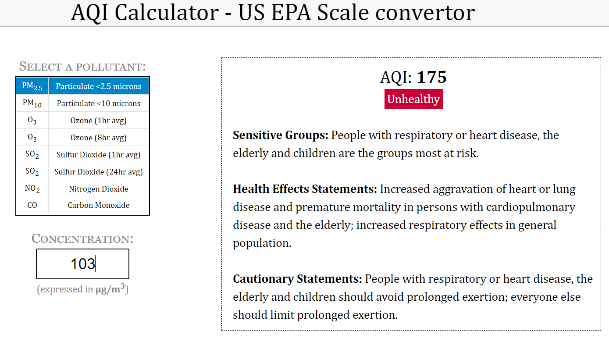This screenshot has height=338, width=609.
Task: Click the SO2 symbol in the 24hr row
Action: click(x=32, y=172)
